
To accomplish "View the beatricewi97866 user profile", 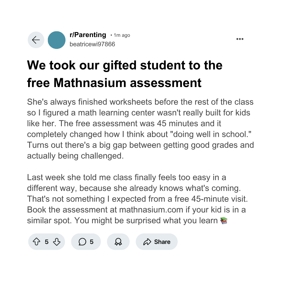I will click(92, 44).
